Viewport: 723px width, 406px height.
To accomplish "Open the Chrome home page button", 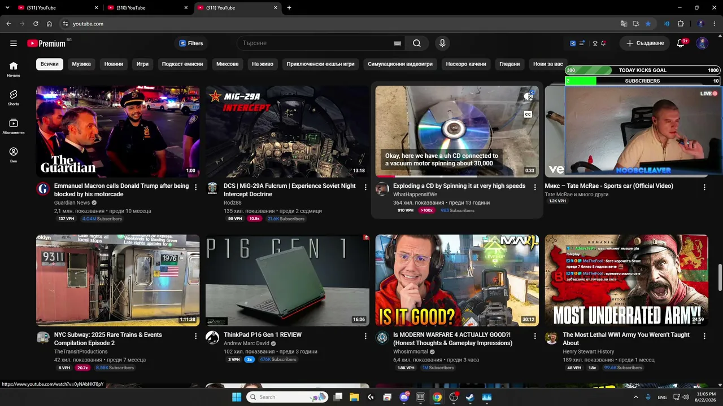I will point(49,24).
